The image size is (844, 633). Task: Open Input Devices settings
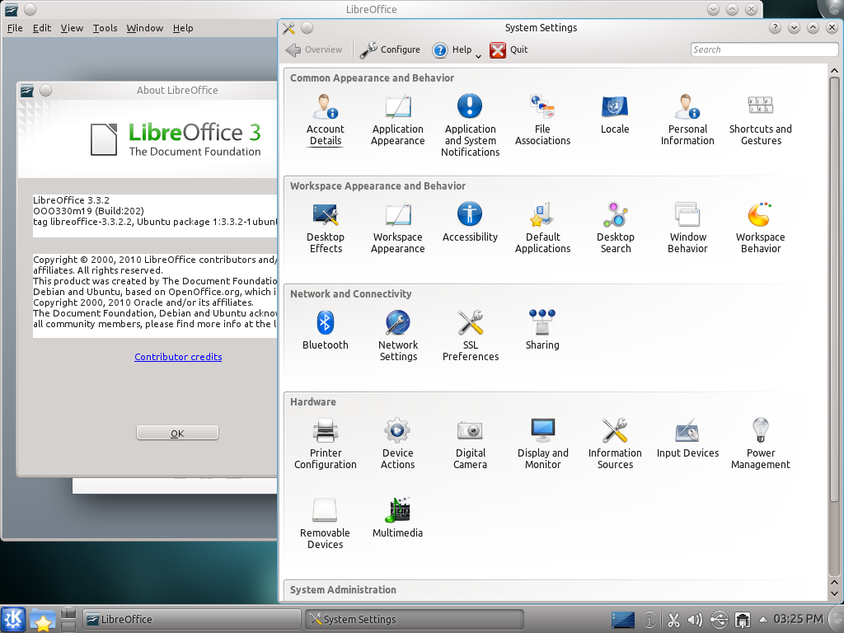tap(687, 438)
